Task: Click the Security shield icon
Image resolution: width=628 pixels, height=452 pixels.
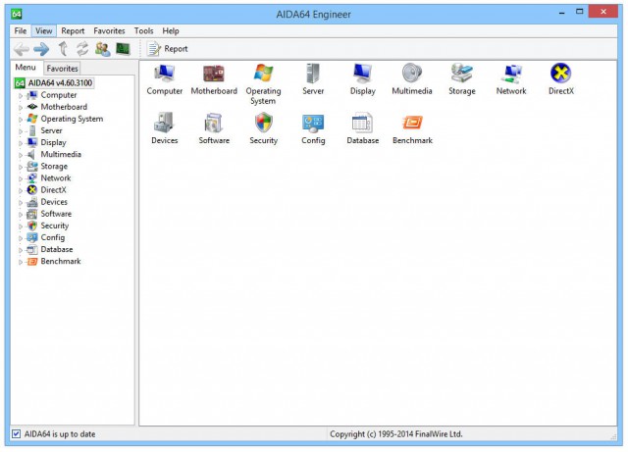Action: (x=264, y=123)
